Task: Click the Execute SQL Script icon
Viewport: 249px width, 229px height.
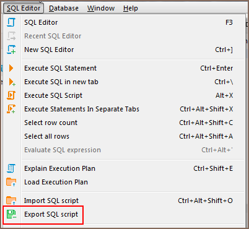Action: click(x=11, y=95)
